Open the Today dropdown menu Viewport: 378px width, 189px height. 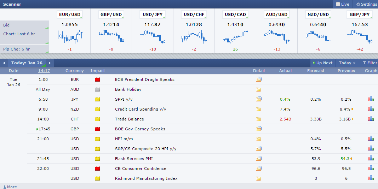point(347,63)
